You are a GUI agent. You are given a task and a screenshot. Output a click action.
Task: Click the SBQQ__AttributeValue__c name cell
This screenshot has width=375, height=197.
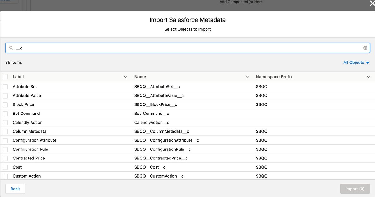pos(159,96)
